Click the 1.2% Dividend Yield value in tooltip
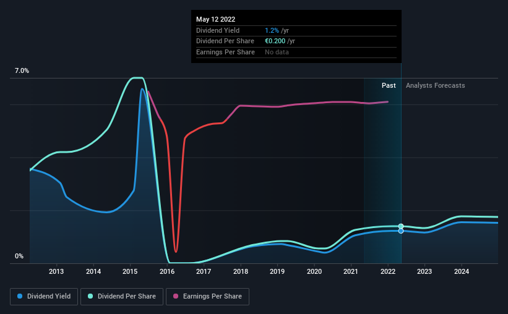This screenshot has height=314, width=508. coord(272,30)
